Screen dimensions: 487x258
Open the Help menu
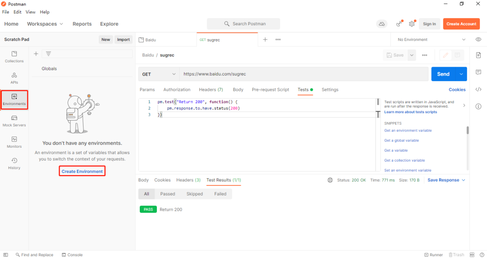click(45, 12)
